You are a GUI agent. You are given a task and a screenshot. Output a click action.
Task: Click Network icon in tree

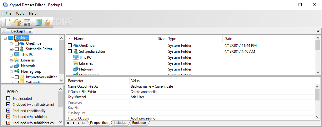(x=17, y=66)
